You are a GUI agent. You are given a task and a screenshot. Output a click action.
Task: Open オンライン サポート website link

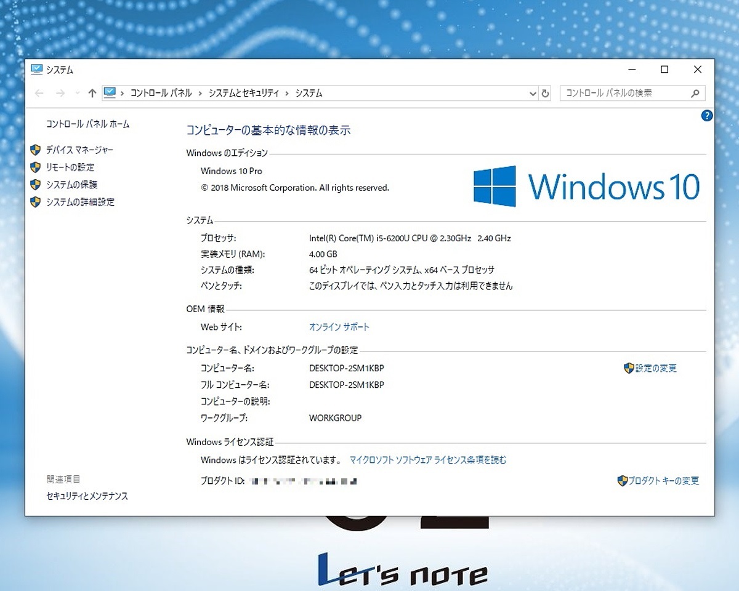point(339,327)
